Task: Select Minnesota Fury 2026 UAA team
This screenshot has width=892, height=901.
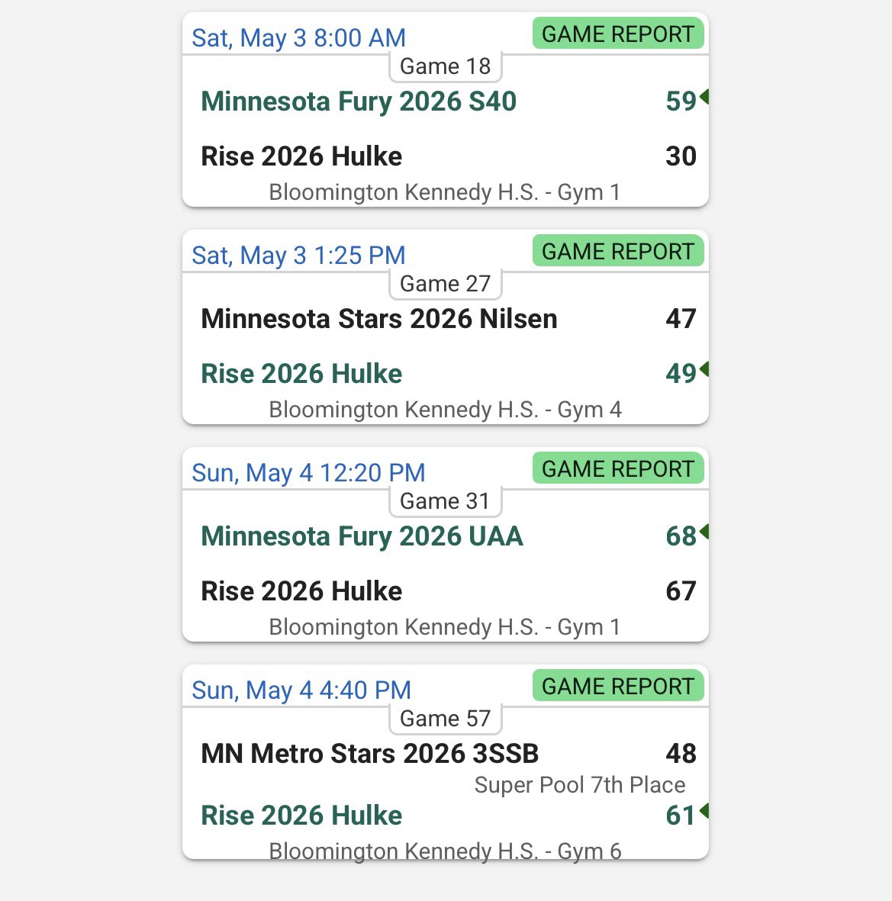Action: pos(362,536)
